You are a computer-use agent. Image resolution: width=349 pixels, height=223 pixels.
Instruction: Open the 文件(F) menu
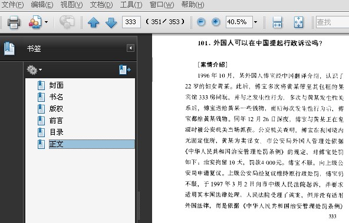(12, 5)
